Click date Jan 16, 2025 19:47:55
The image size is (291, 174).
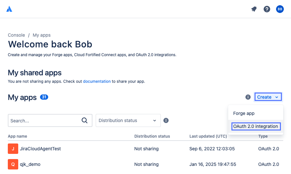[x=213, y=164]
